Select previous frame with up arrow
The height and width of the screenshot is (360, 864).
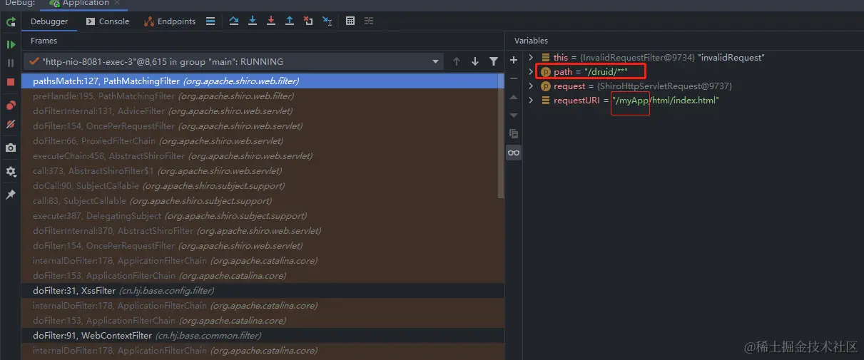[457, 62]
